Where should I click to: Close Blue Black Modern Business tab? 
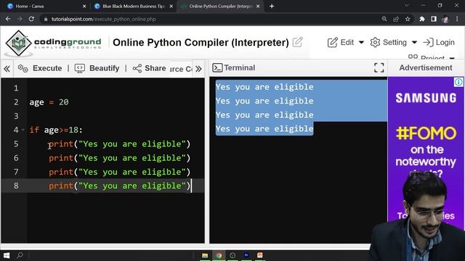click(171, 7)
